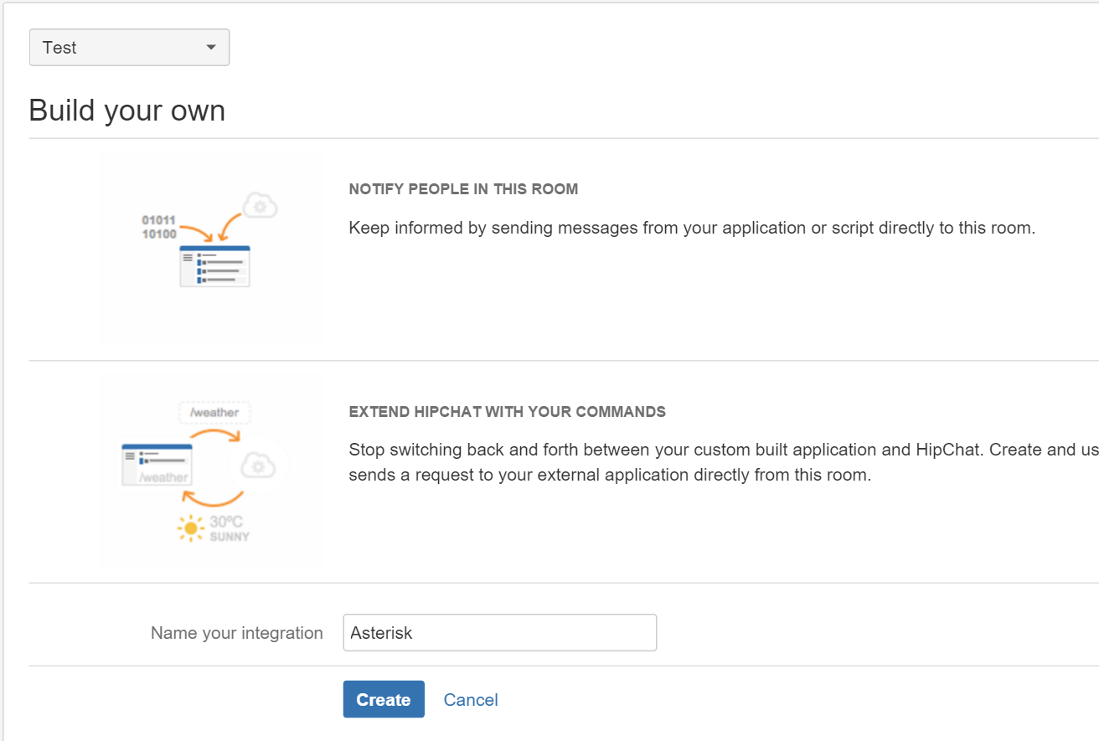Screen dimensions: 1099x741
Task: Click the dashed /weather command box
Action: coord(215,413)
